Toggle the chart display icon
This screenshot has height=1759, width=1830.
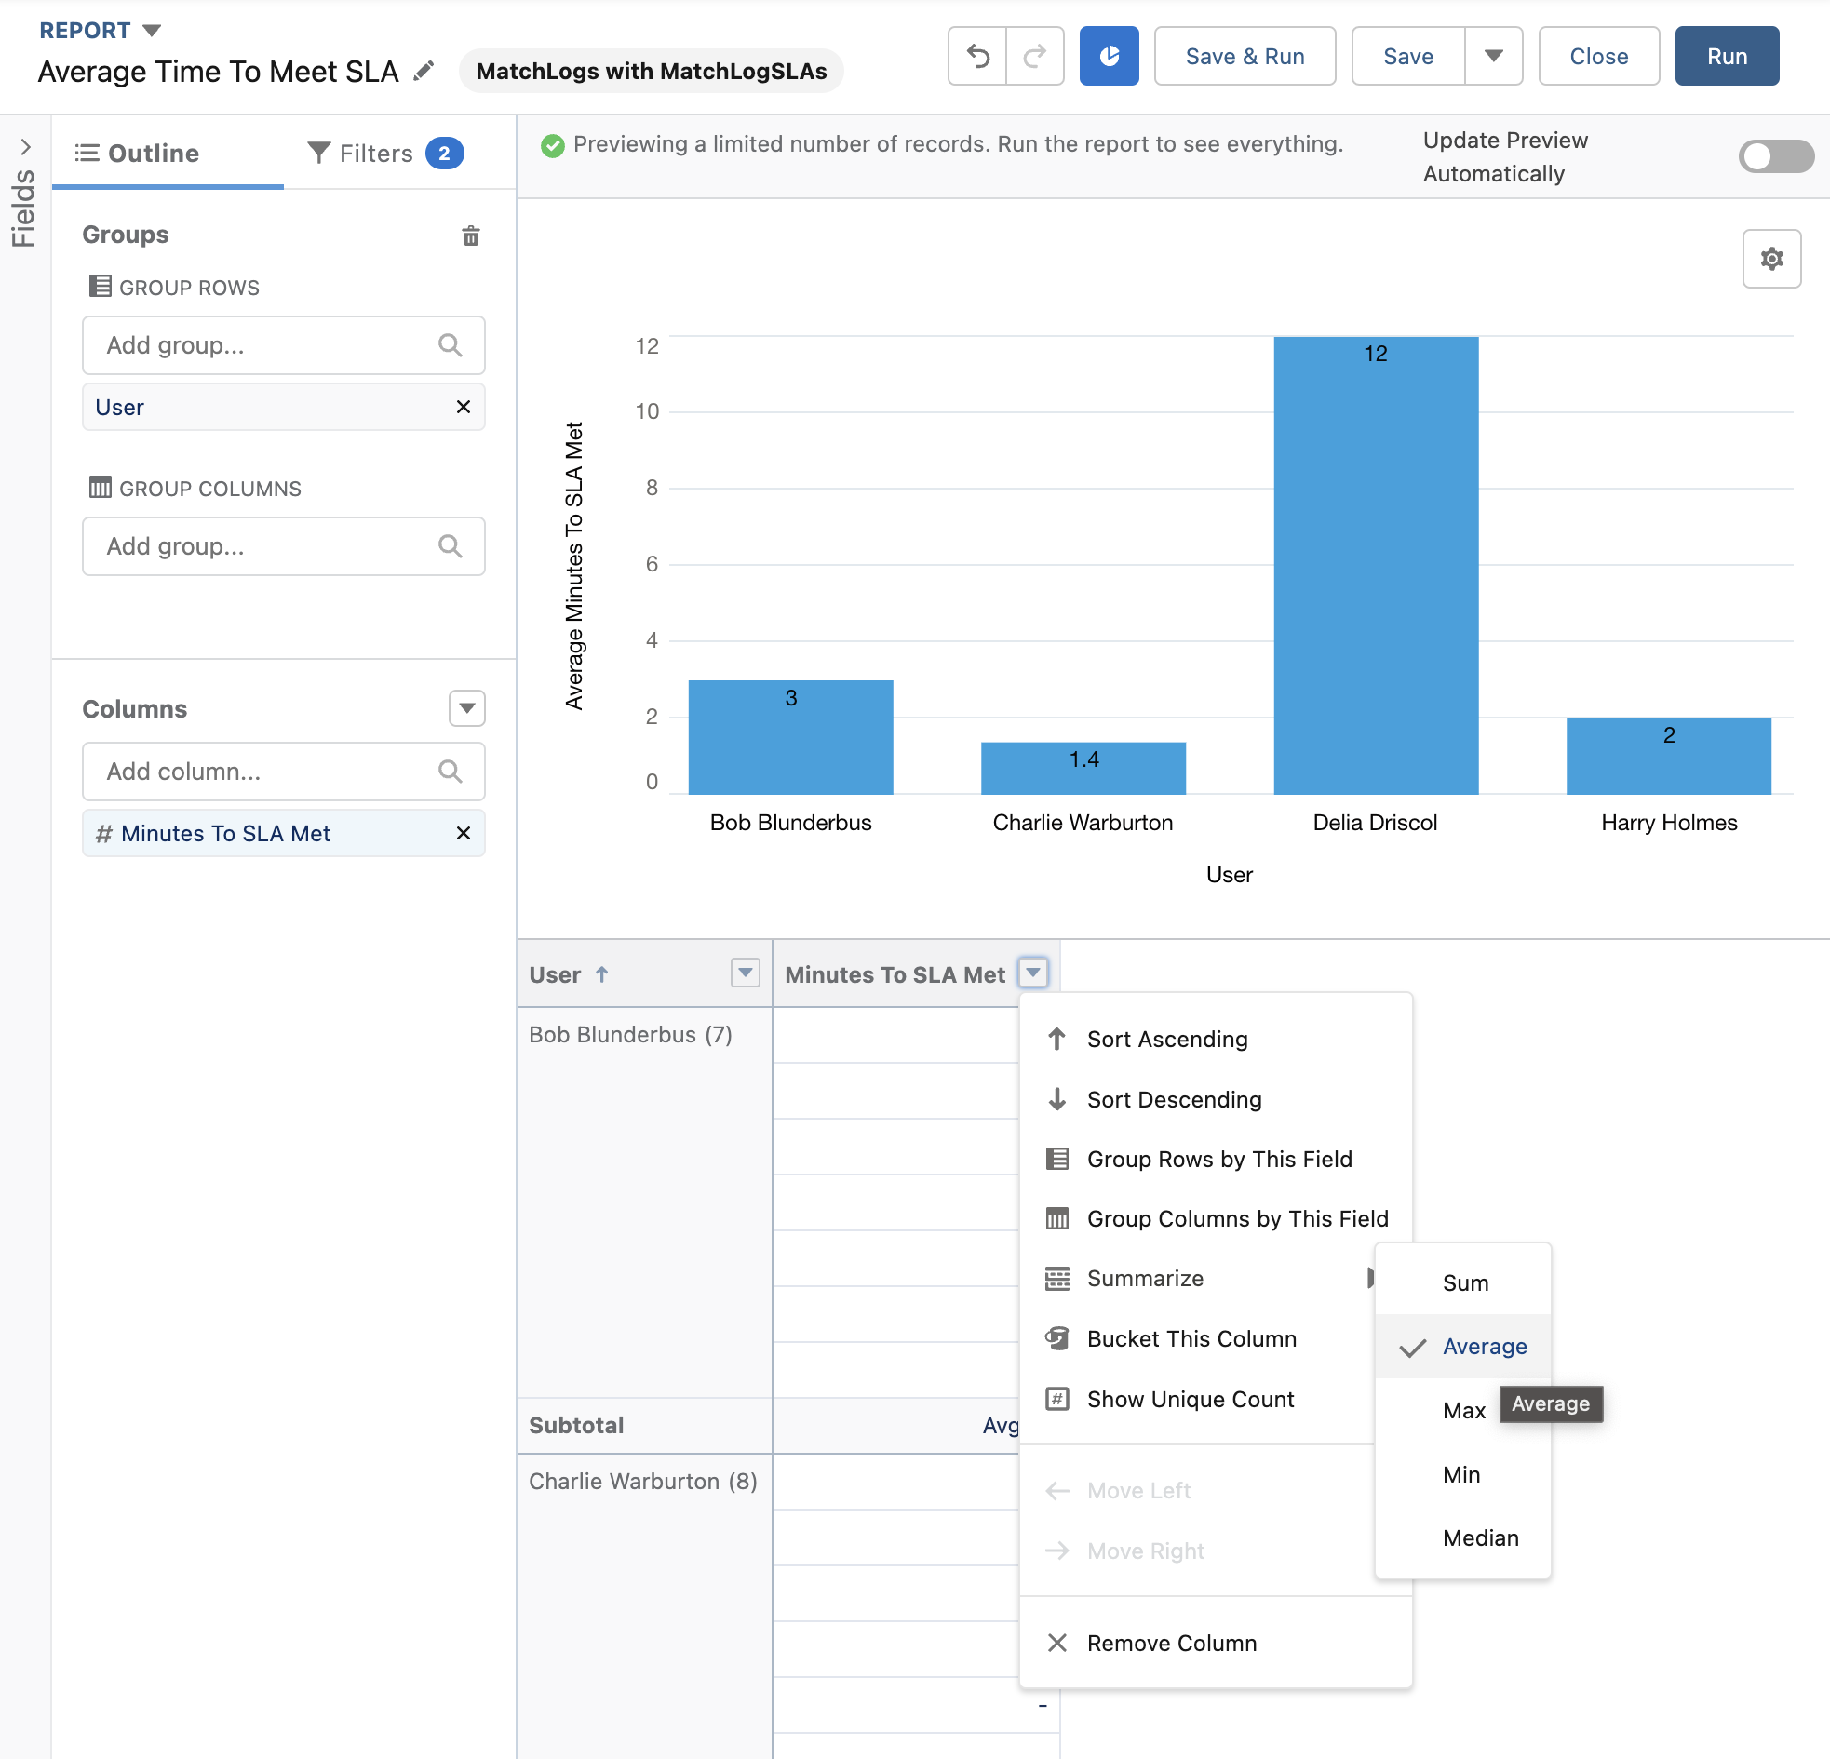(x=1109, y=56)
